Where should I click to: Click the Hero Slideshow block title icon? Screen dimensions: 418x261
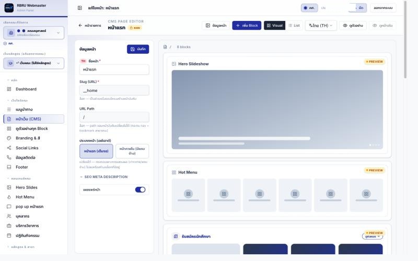coord(174,64)
